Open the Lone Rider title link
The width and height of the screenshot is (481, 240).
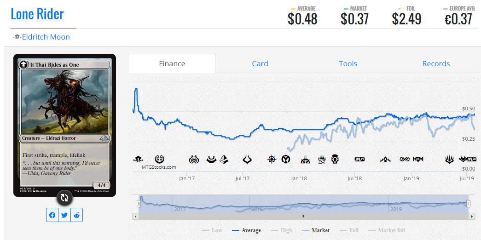click(37, 14)
